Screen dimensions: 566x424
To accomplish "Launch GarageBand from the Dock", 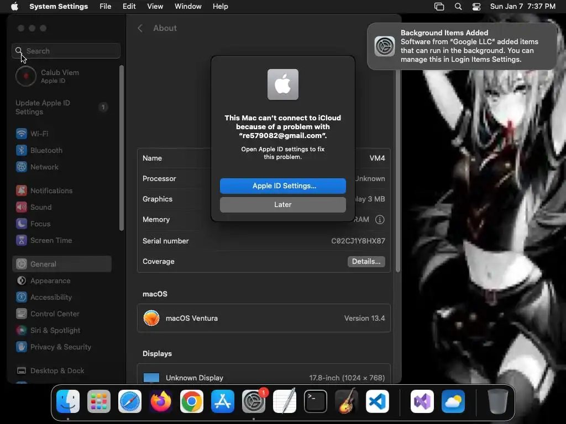I will [347, 401].
